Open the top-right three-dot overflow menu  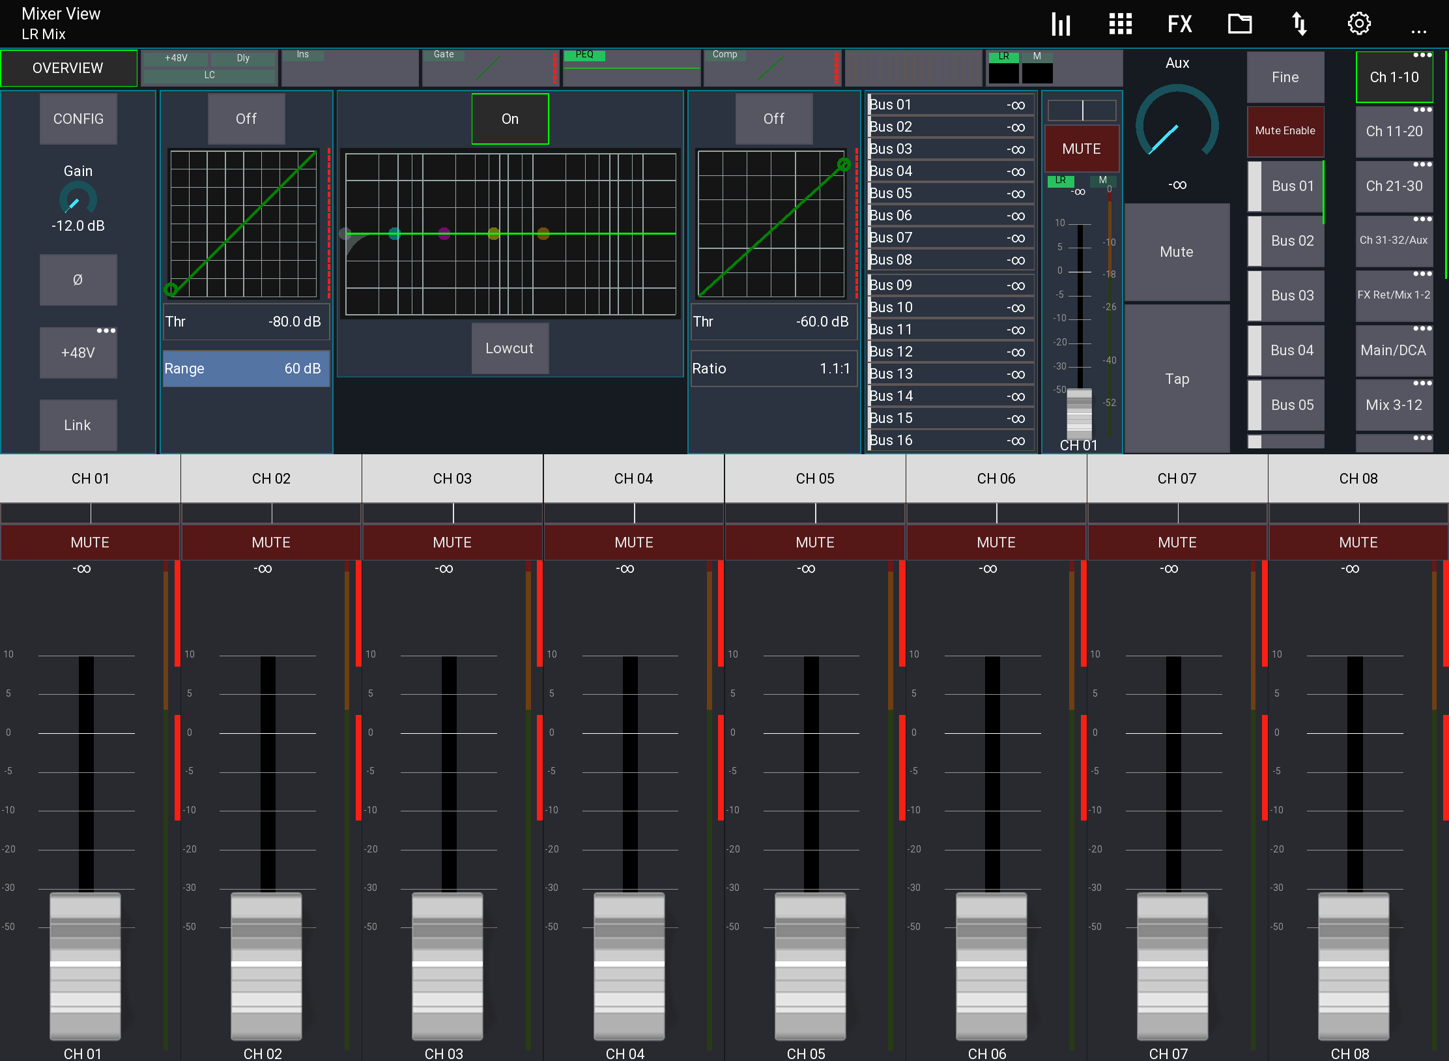click(x=1418, y=31)
